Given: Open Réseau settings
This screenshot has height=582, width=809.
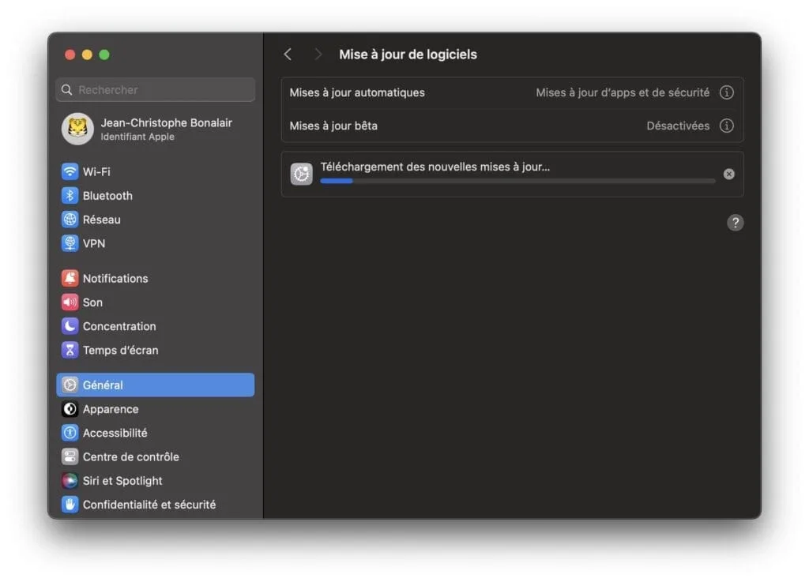Looking at the screenshot, I should (70, 220).
